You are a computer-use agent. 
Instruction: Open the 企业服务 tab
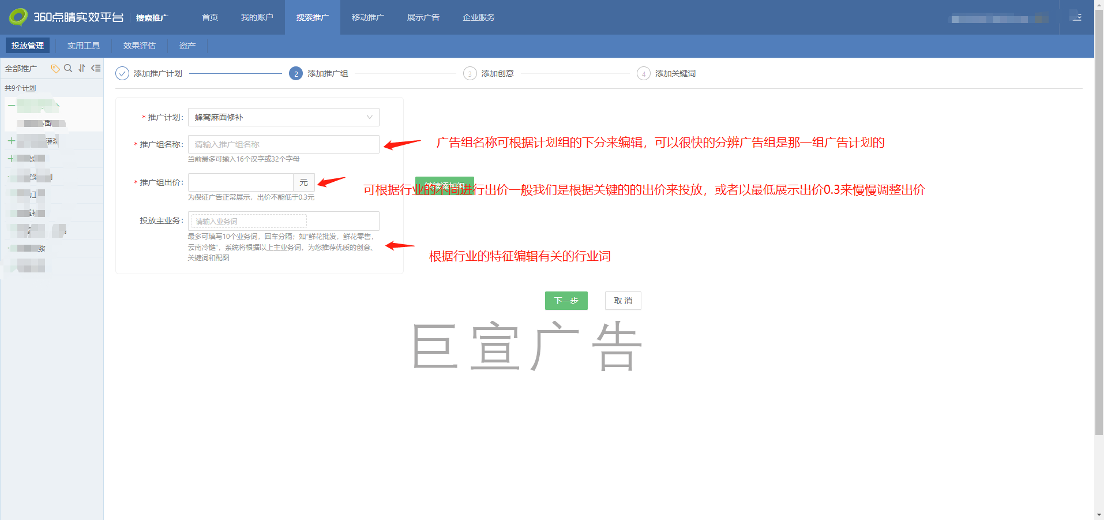point(479,17)
